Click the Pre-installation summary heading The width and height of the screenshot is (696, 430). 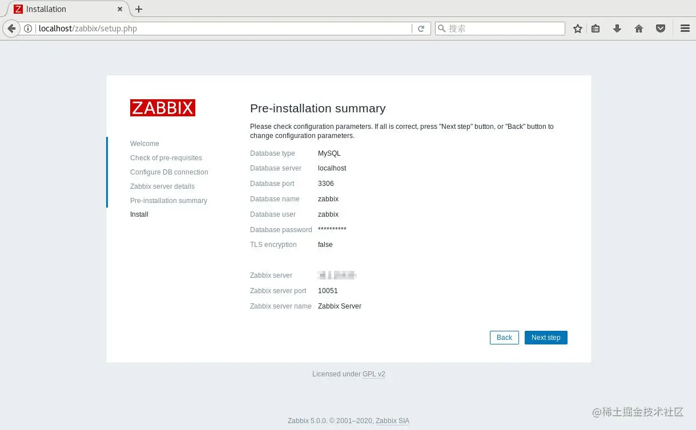[x=318, y=108]
